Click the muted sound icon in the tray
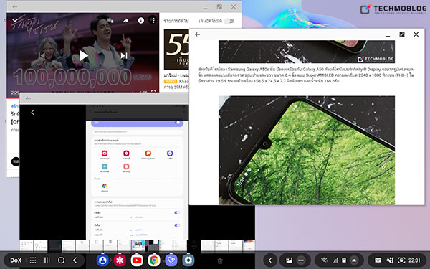The width and height of the screenshot is (430, 269). click(x=390, y=260)
